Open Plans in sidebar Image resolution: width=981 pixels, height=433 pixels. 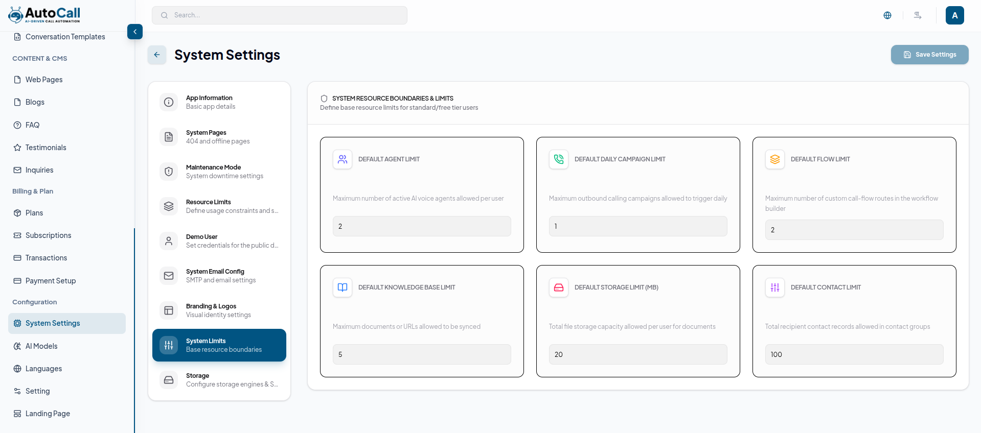coord(67,213)
